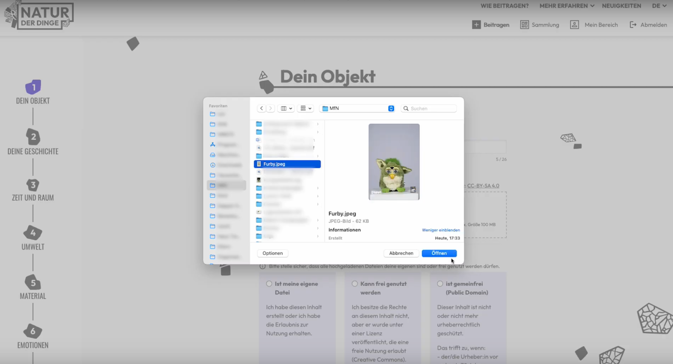Open Sammlung via its grid icon
Screen dimensions: 673x364
pos(524,25)
